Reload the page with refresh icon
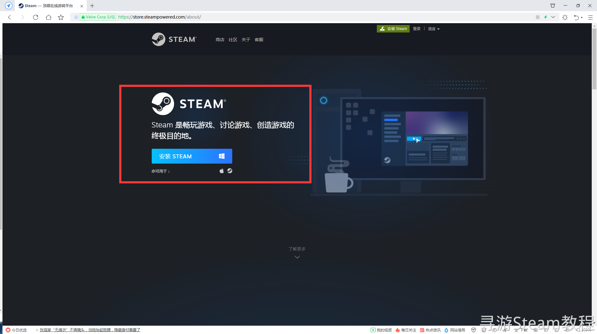Viewport: 597px width, 334px height. [x=36, y=17]
